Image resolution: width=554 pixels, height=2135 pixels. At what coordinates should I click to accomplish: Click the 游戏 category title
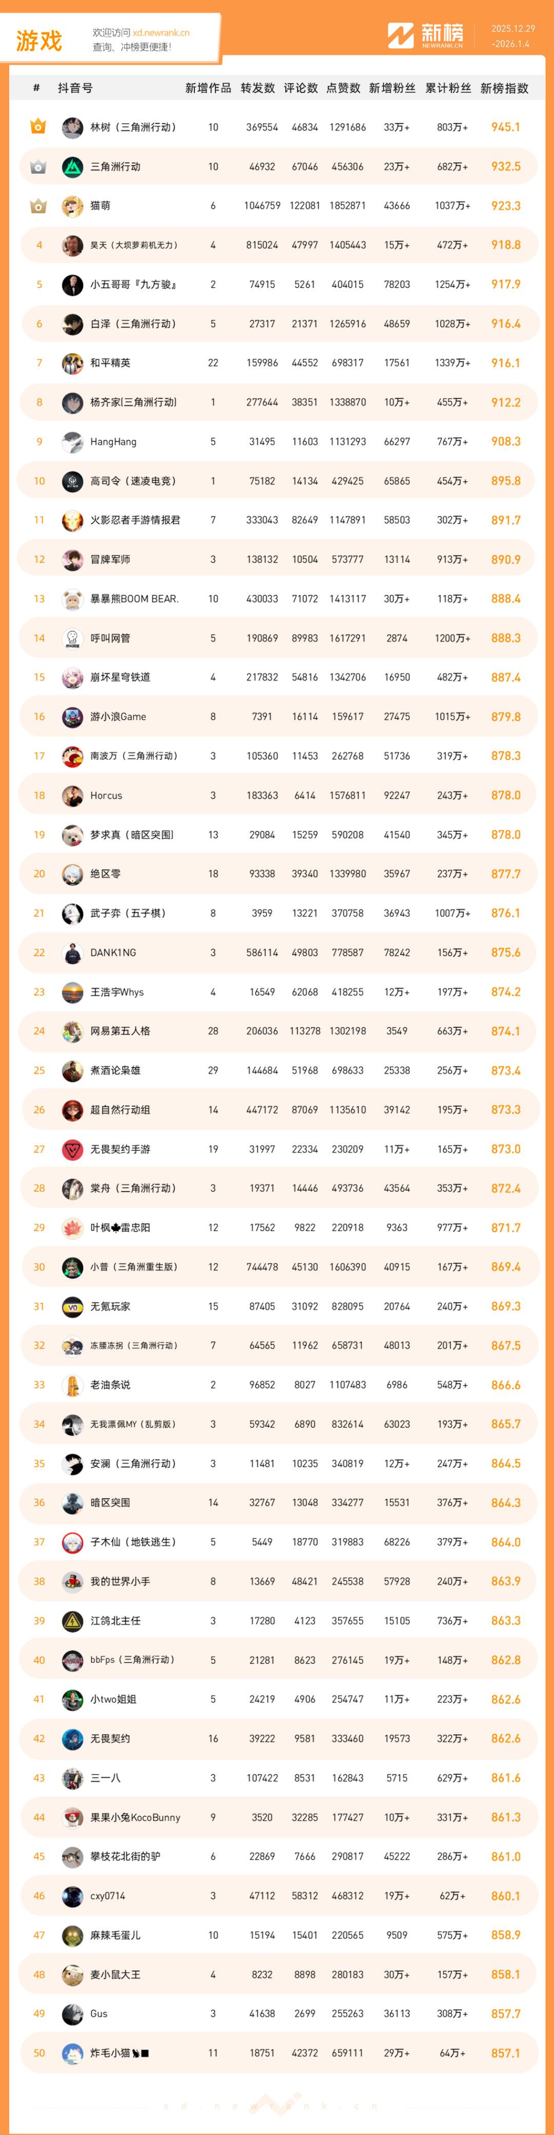point(39,41)
